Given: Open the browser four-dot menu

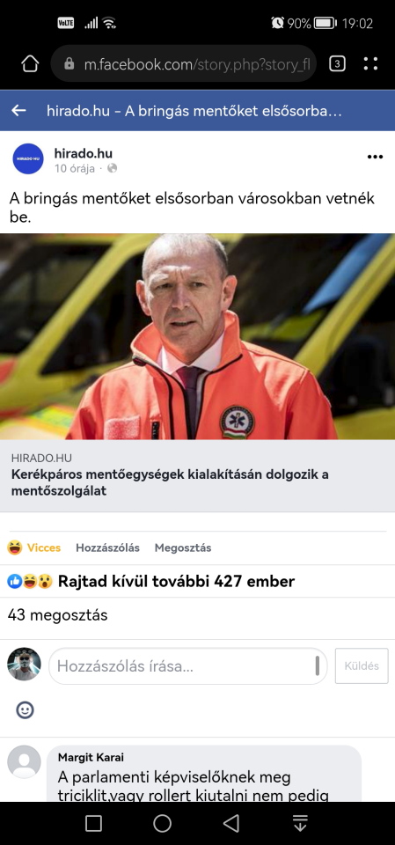Looking at the screenshot, I should [370, 64].
